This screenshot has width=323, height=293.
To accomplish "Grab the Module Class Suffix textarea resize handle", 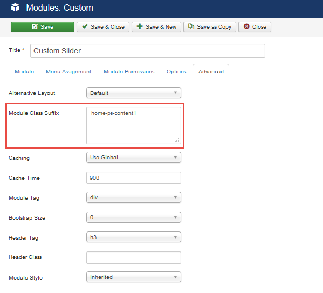I will (177, 140).
